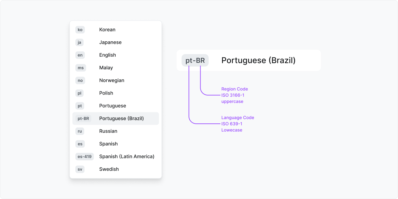Select Norwegian language entry
The height and width of the screenshot is (199, 398).
click(x=116, y=80)
